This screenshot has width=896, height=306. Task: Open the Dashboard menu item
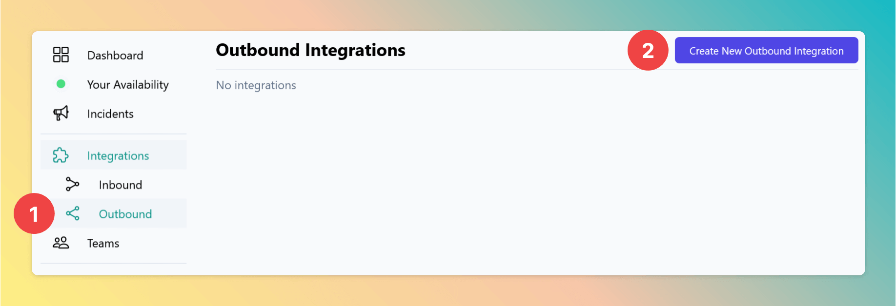pos(113,55)
